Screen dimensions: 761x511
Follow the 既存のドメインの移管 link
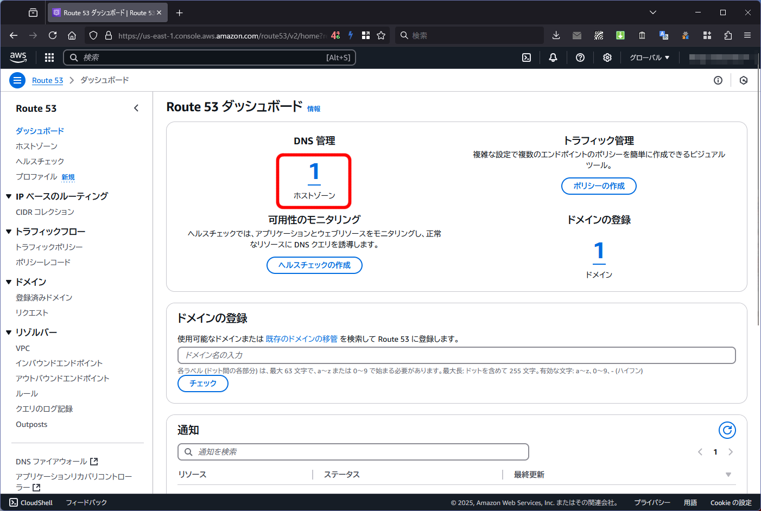point(301,338)
